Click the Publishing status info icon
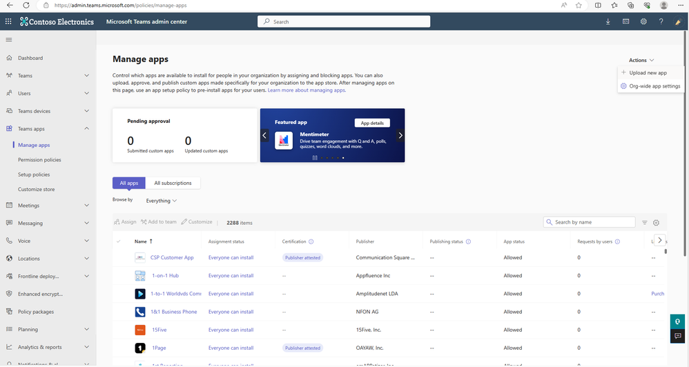689x367 pixels. point(468,241)
